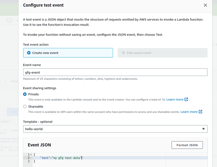Select the Create new event option
This screenshot has height=167, width=217.
pyautogui.click(x=29, y=53)
